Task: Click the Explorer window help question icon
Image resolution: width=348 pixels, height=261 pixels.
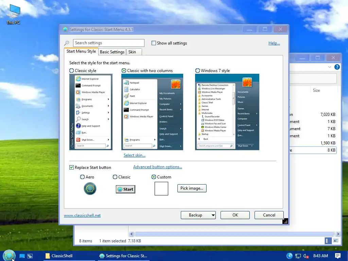Action: (x=337, y=67)
